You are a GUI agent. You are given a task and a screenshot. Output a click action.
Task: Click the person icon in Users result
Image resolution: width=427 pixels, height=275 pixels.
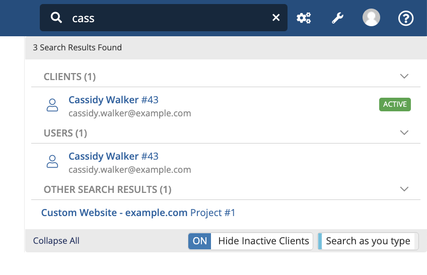pos(52,162)
